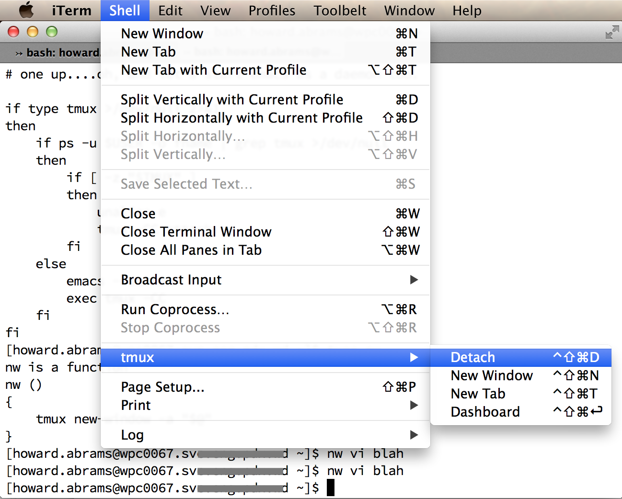Image resolution: width=622 pixels, height=499 pixels.
Task: Choose Close All Panes in Tab
Action: click(265, 250)
